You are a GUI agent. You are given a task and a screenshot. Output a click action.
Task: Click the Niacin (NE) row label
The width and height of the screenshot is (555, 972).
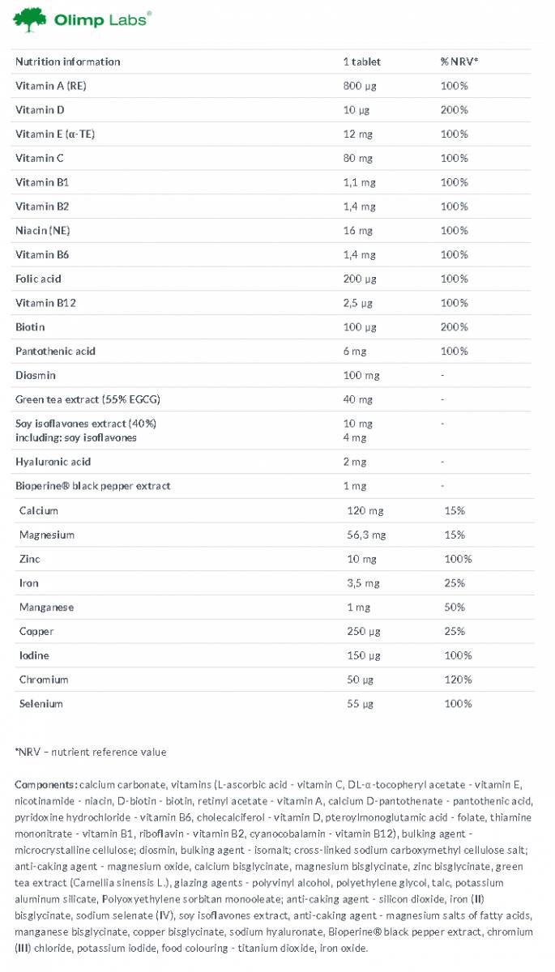tap(43, 231)
